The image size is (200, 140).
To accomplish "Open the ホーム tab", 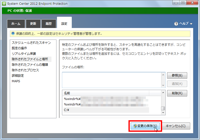I will coord(16,24).
